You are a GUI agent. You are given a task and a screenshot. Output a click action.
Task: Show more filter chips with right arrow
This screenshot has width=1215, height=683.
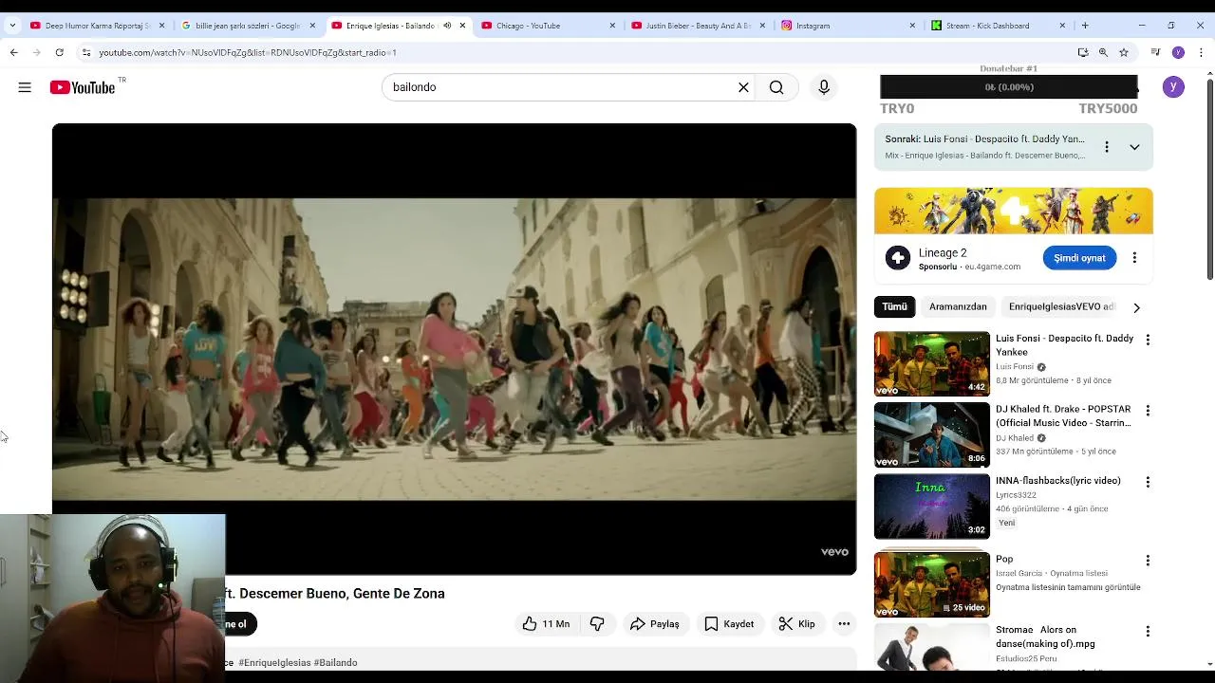(x=1136, y=307)
